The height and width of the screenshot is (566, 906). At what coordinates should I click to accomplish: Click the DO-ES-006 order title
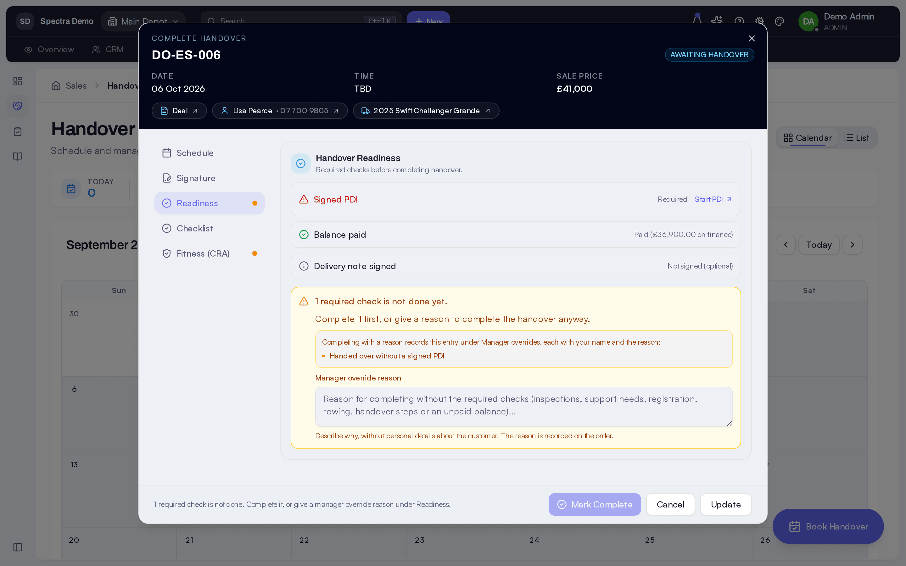[186, 55]
